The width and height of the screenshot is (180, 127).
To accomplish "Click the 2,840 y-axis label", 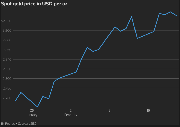I will [7, 59].
